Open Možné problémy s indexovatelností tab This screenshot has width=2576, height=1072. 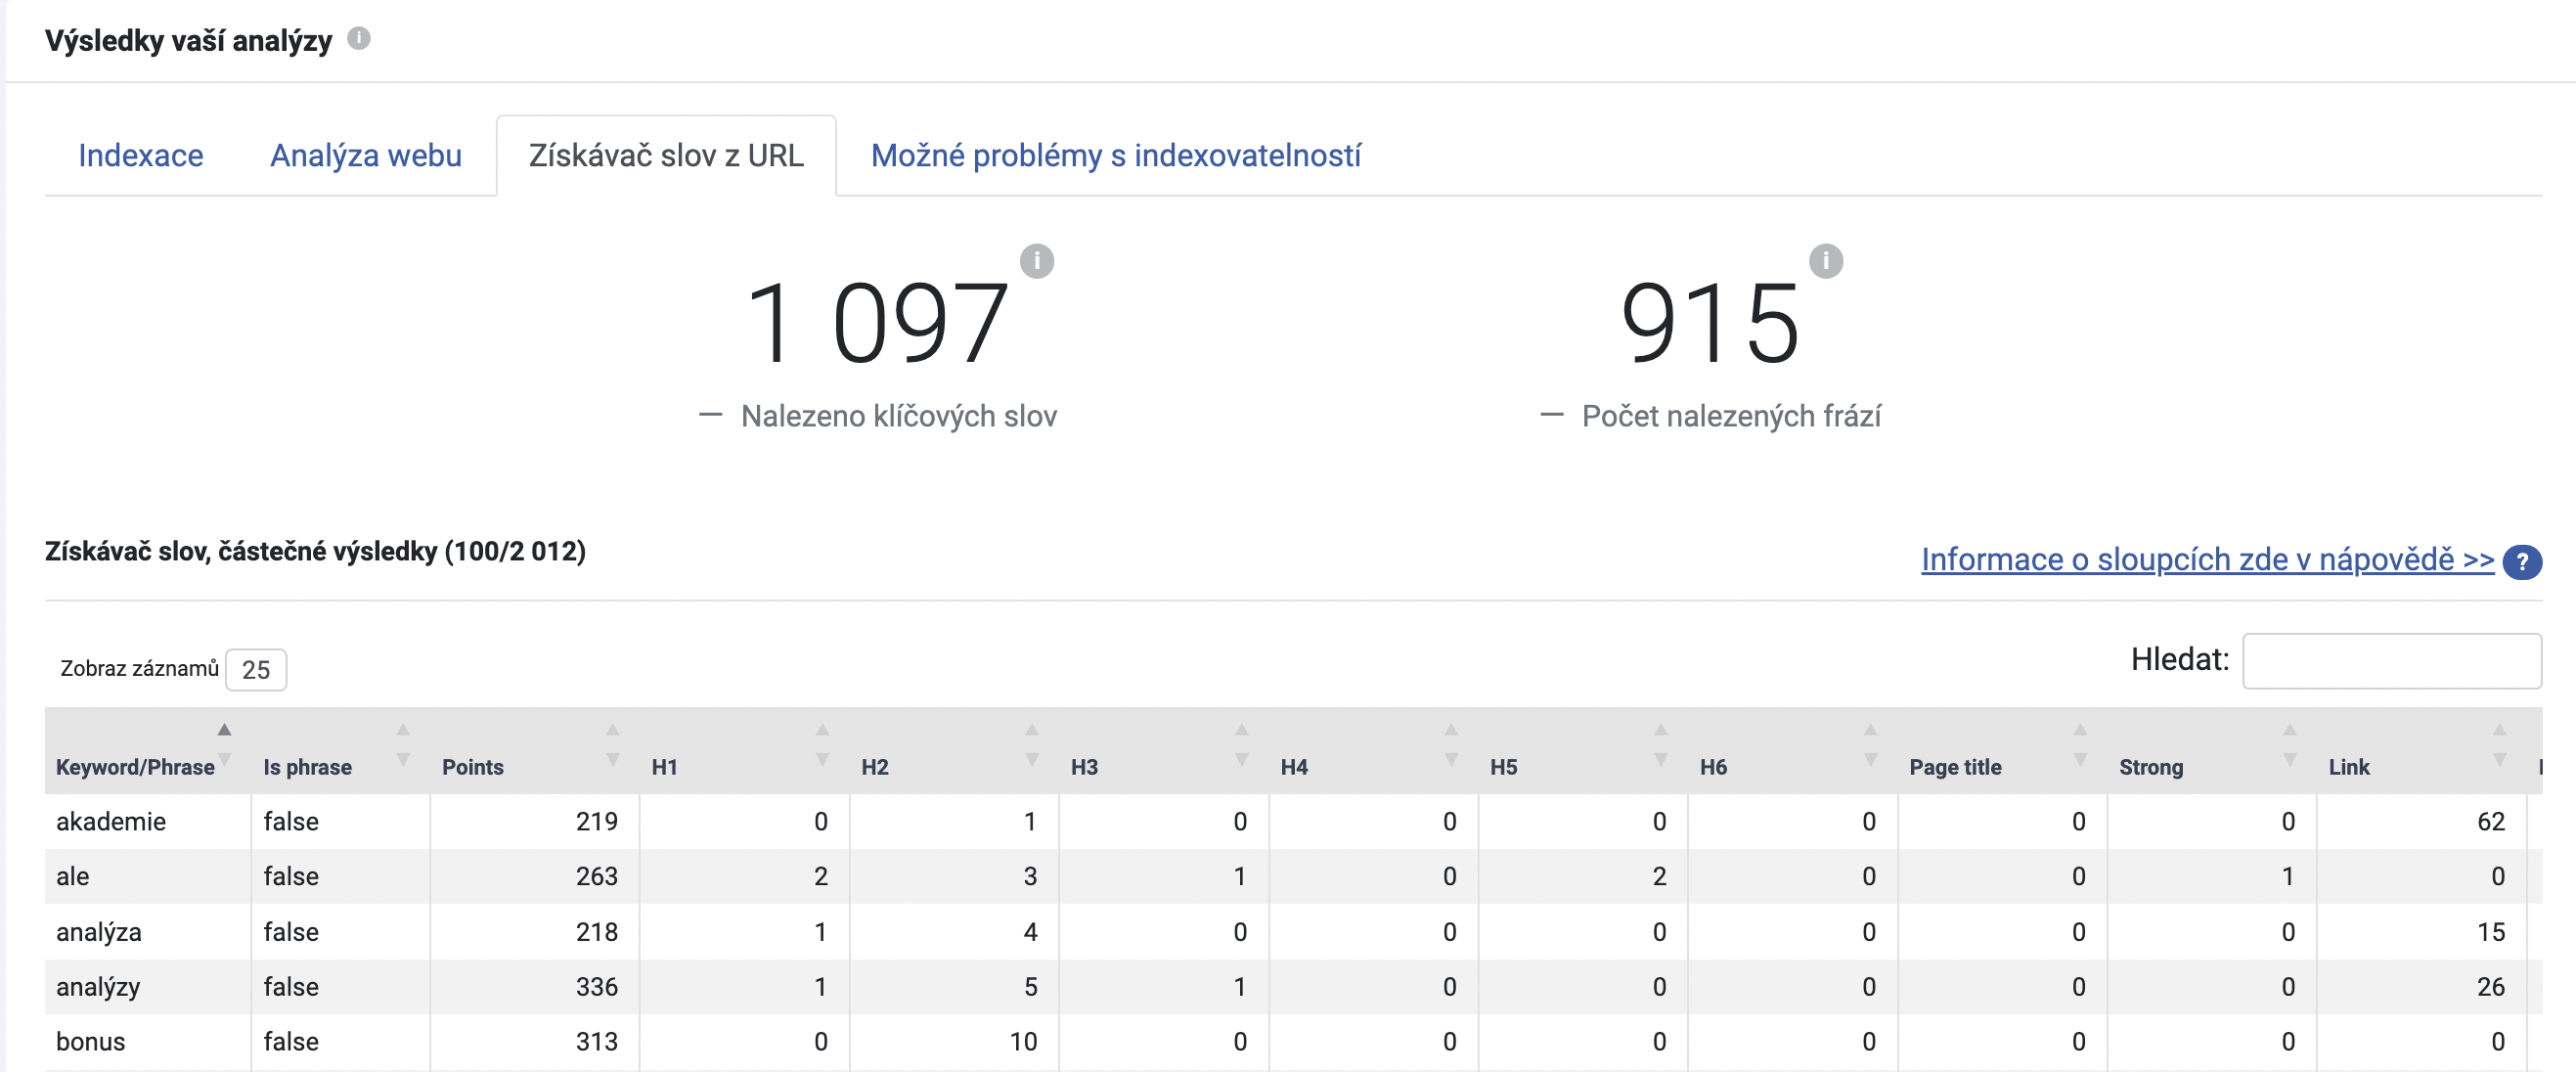pyautogui.click(x=1115, y=156)
